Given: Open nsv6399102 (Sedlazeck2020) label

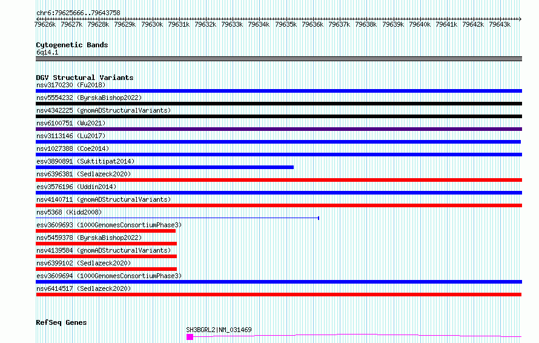Looking at the screenshot, I should pyautogui.click(x=84, y=263).
